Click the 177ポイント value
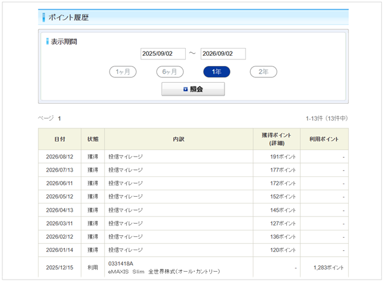 (x=283, y=170)
